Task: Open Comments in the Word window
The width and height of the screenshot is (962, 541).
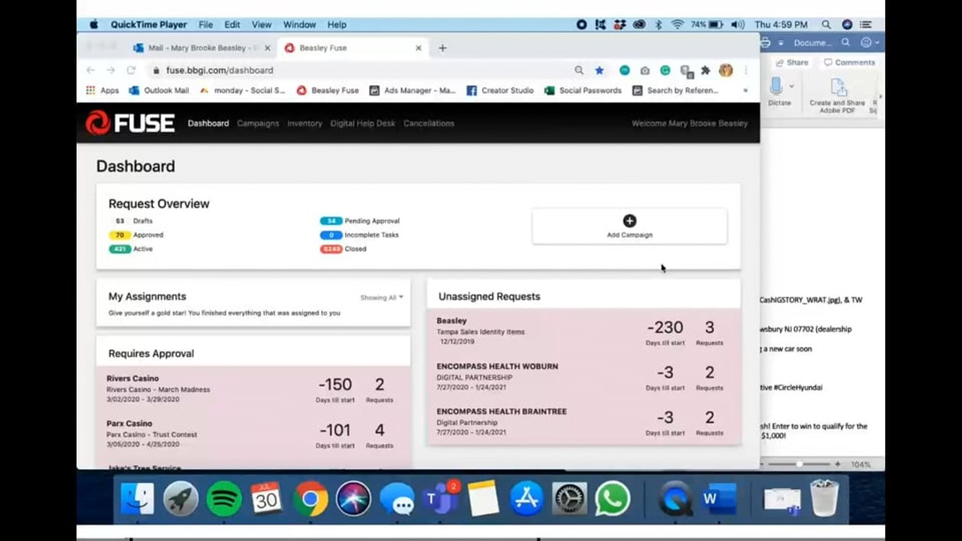Action: click(849, 62)
